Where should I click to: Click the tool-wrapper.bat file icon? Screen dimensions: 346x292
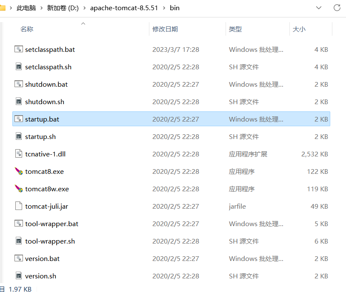19,223
